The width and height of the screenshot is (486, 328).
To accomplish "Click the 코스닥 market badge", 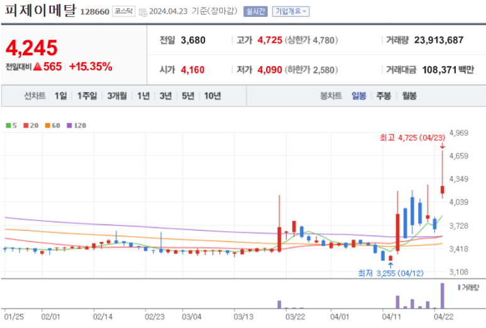I will [x=123, y=11].
